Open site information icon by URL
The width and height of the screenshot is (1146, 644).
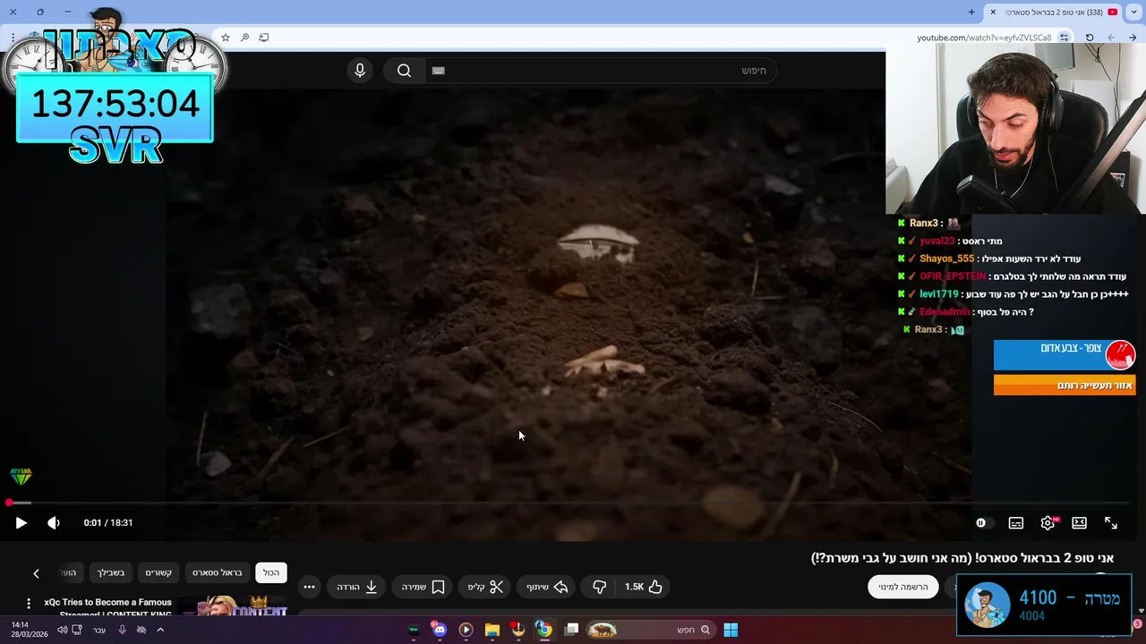click(x=1064, y=38)
